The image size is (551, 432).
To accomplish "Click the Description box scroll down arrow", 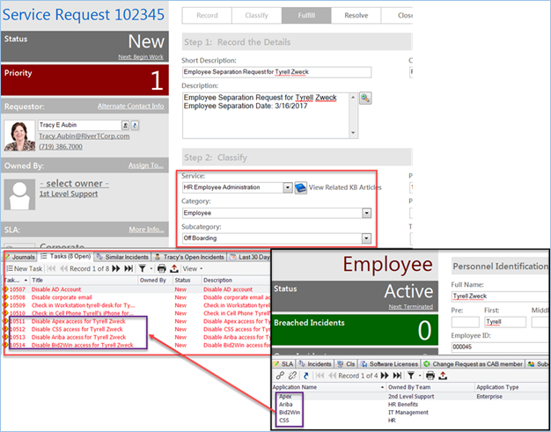I will [x=353, y=133].
